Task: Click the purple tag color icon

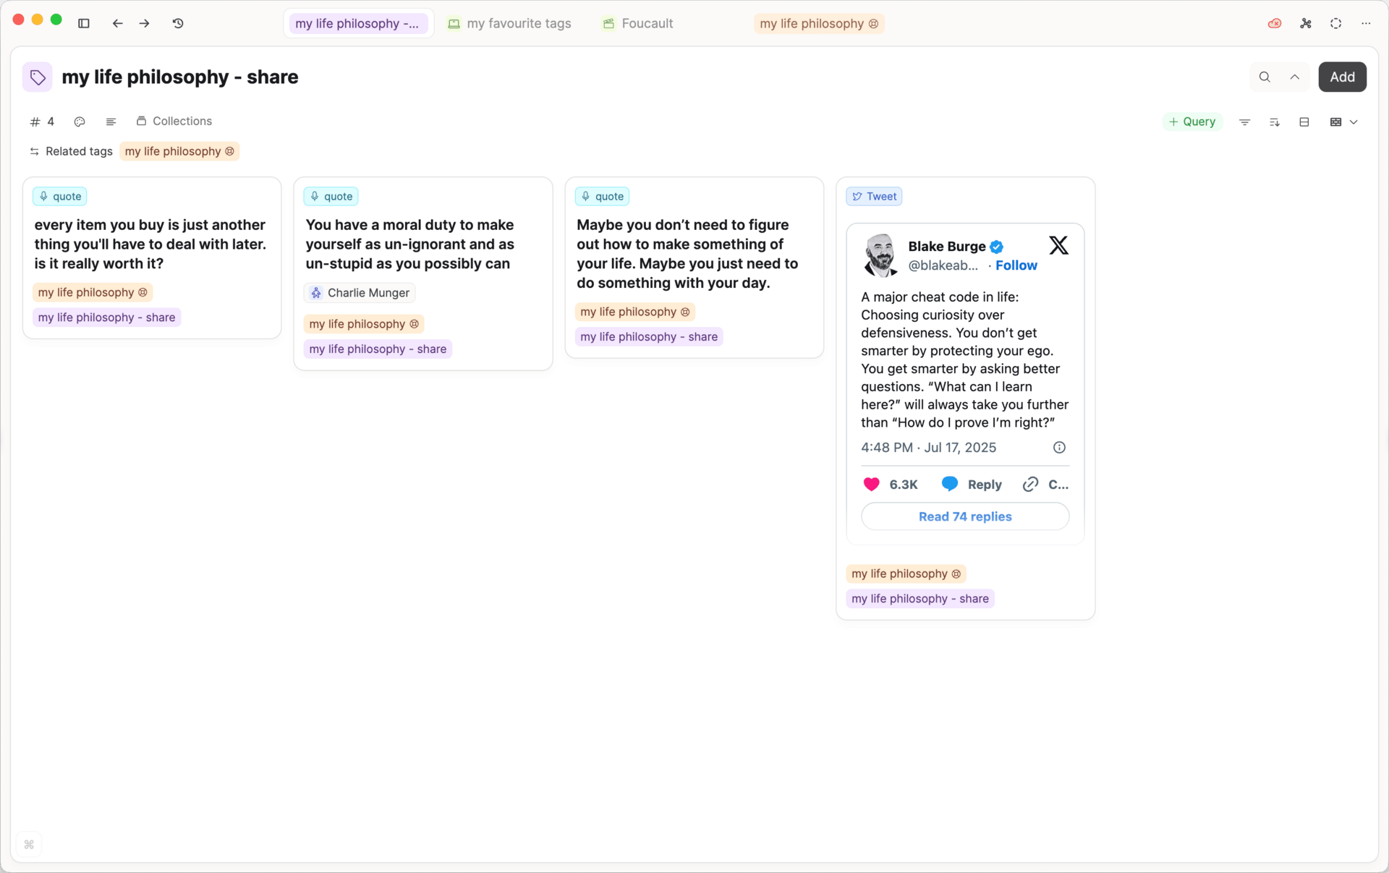Action: point(38,77)
